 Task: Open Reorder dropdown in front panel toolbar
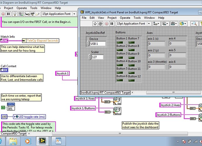[183, 24]
